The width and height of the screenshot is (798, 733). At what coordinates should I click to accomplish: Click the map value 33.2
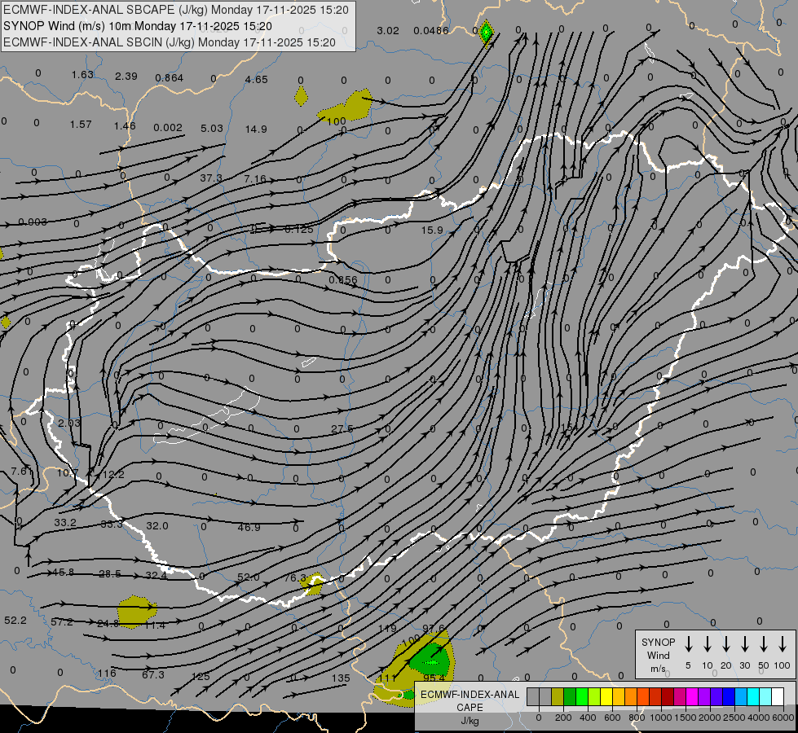pyautogui.click(x=65, y=523)
